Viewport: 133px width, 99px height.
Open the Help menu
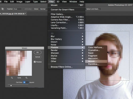click(x=82, y=2)
